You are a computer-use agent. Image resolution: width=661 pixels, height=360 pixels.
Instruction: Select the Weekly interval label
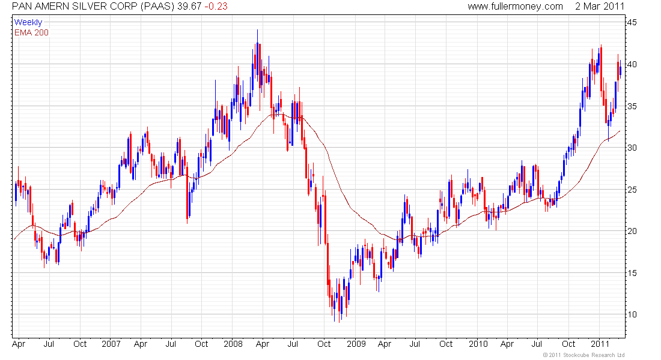coord(28,22)
